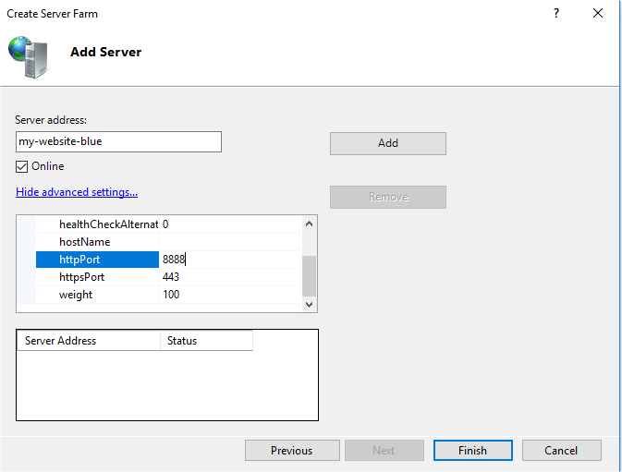Screen dimensions: 622x472
Task: Go back with the Previous button
Action: 292,451
